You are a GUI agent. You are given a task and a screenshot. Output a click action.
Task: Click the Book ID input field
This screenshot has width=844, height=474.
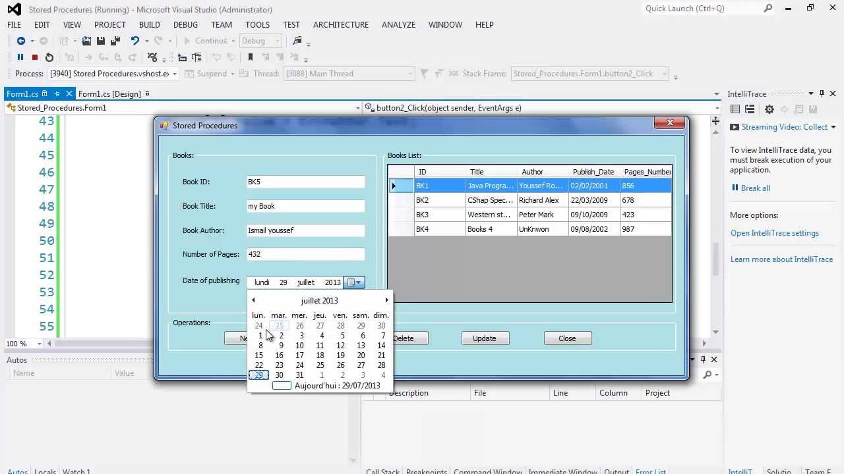point(305,182)
